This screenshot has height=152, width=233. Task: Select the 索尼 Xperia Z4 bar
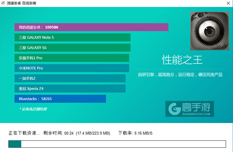pos(70,89)
